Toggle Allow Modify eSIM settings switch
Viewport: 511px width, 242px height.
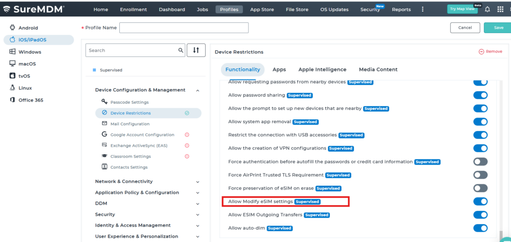coord(481,202)
